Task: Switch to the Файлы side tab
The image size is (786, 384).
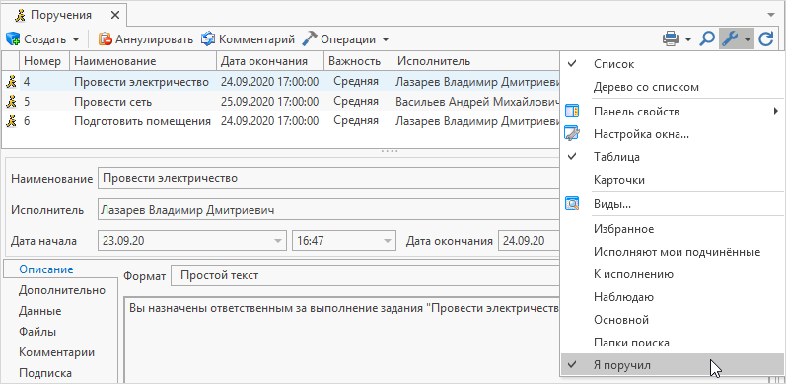Action: pyautogui.click(x=37, y=332)
